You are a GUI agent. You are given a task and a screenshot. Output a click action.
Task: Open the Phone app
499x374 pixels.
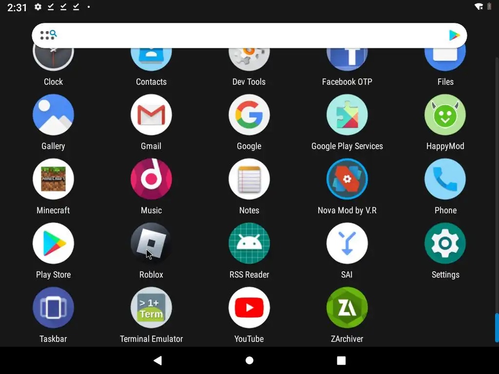click(445, 179)
